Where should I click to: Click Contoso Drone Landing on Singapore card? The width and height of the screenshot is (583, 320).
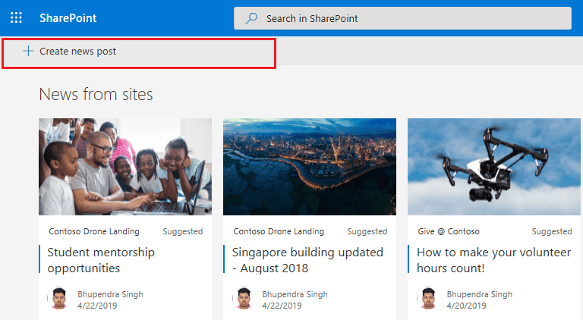point(279,231)
